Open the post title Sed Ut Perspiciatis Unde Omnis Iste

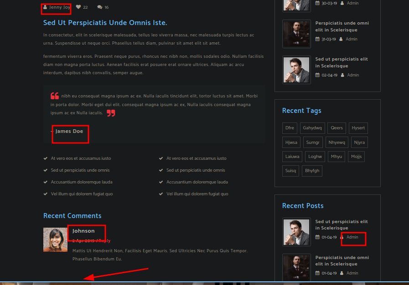click(x=105, y=23)
